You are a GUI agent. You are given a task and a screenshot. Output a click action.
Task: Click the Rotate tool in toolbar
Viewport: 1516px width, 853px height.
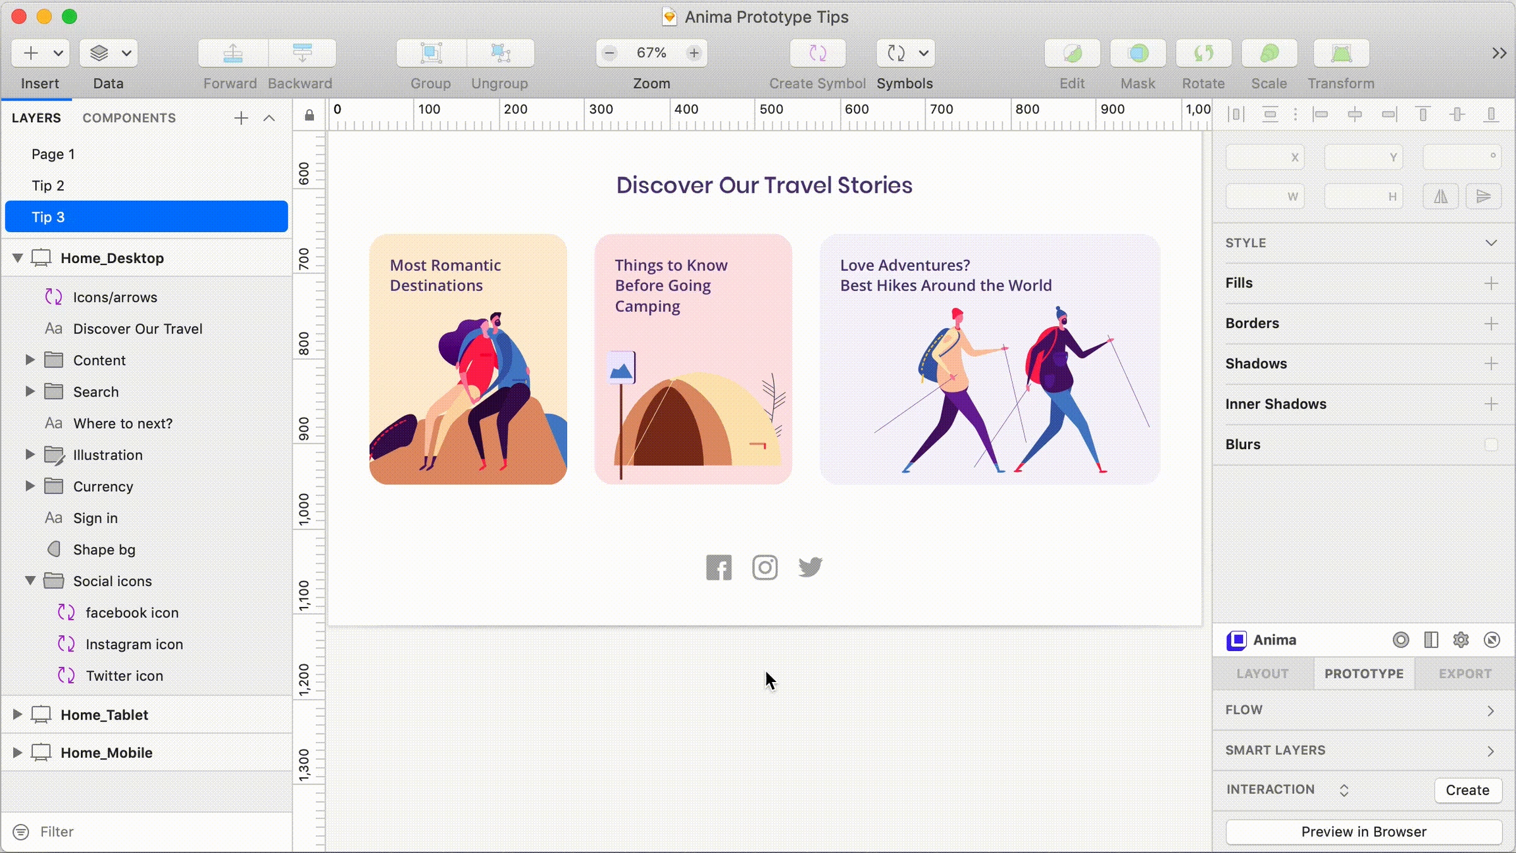click(1203, 53)
